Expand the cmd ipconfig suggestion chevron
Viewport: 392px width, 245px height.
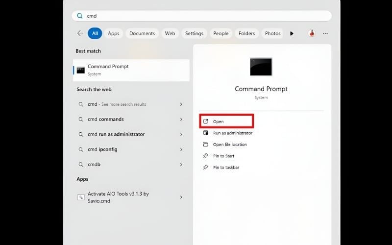click(x=181, y=149)
